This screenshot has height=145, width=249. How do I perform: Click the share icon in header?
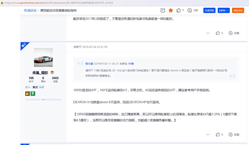point(163,11)
